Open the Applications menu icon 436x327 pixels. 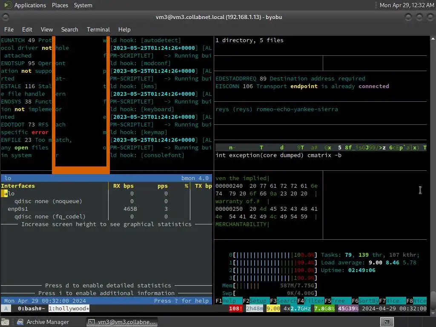(x=8, y=5)
